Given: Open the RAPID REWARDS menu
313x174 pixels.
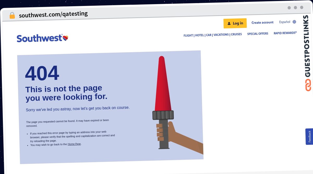Looking at the screenshot, I should tap(285, 33).
